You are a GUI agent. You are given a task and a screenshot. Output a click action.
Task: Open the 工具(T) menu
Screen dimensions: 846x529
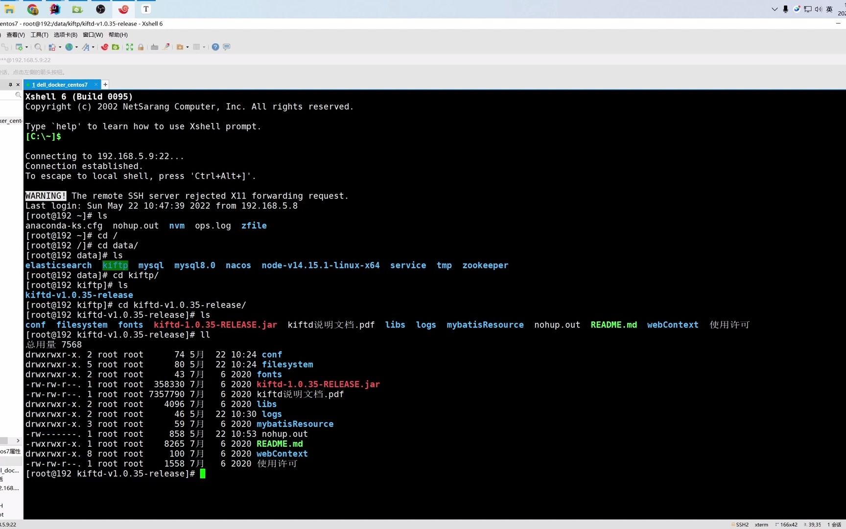click(x=39, y=35)
